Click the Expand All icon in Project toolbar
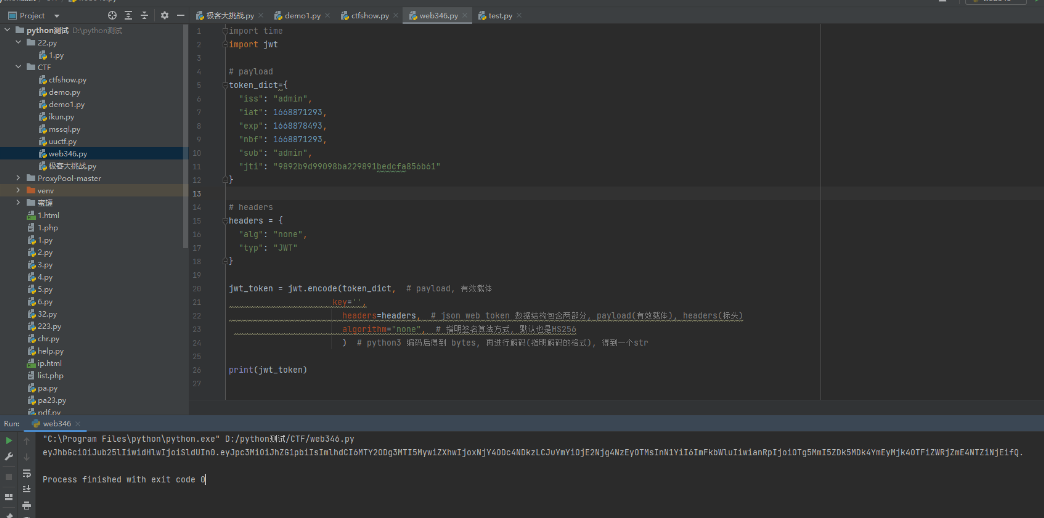This screenshot has width=1044, height=518. [x=128, y=15]
